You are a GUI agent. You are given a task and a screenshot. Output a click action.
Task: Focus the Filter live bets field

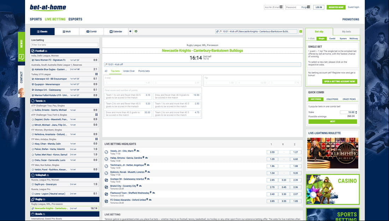click(x=65, y=45)
